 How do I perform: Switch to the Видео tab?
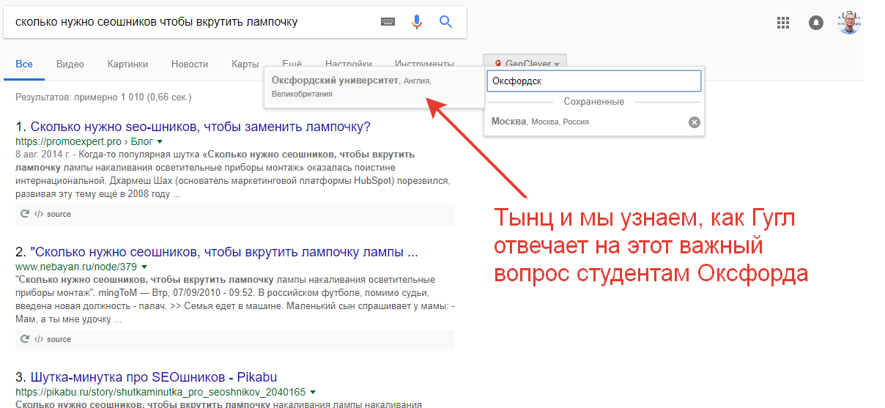(70, 64)
